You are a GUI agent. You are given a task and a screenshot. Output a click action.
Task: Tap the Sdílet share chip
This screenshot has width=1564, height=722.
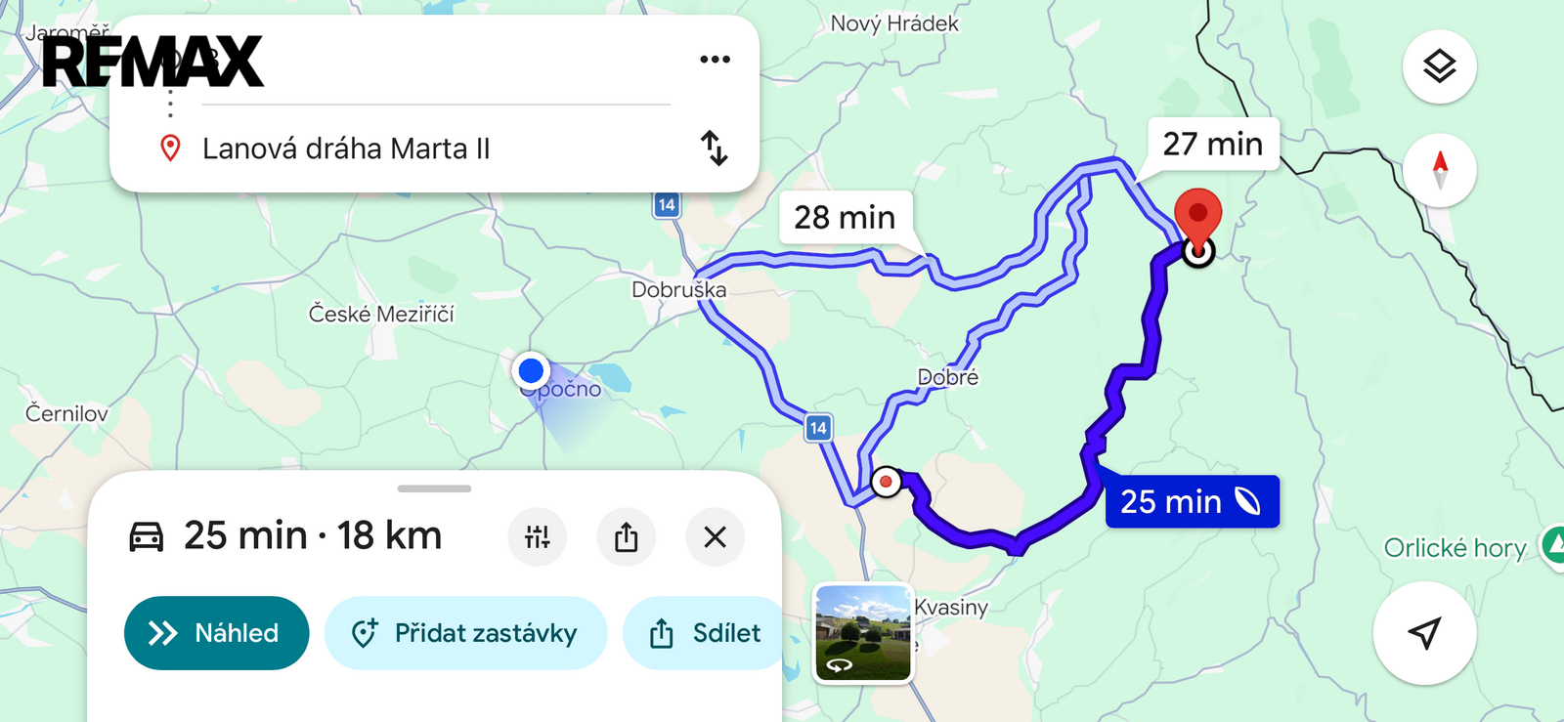705,633
